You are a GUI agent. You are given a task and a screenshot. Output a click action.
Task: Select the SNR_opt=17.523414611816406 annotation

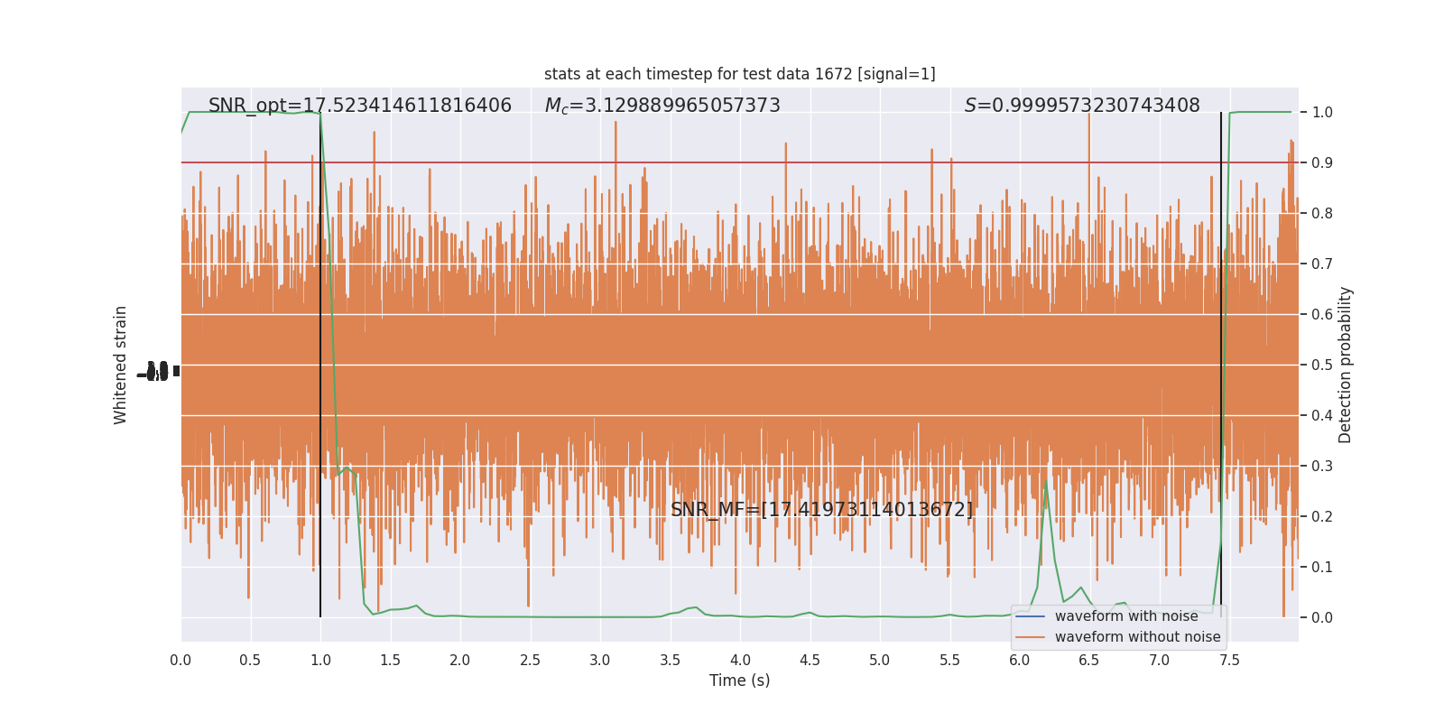coord(360,106)
